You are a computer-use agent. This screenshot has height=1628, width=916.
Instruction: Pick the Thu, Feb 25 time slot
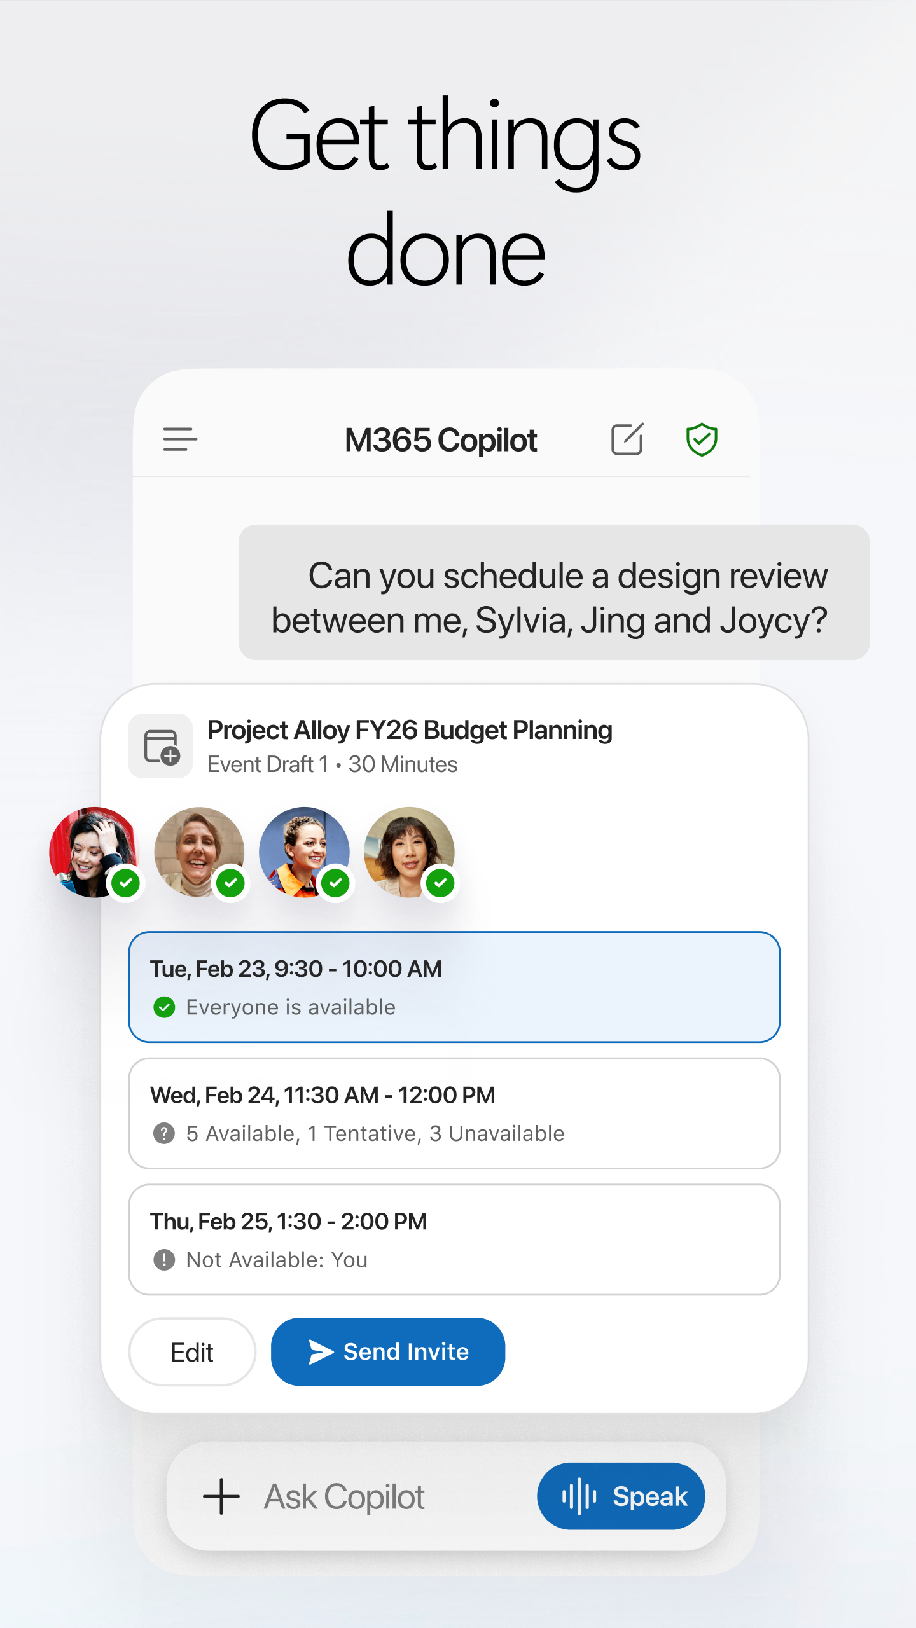(x=454, y=1239)
